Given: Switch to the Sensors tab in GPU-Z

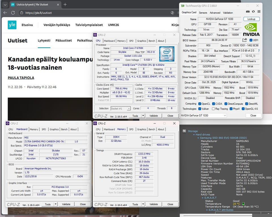Looking at the screenshot, I should click(203, 13).
